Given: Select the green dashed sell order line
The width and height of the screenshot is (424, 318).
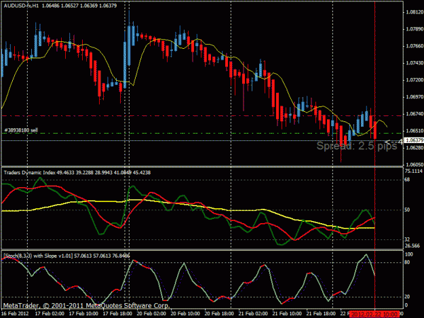Looking at the screenshot, I should [201, 133].
